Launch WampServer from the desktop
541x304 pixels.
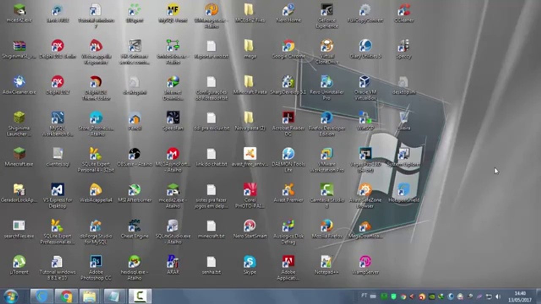[365, 265]
